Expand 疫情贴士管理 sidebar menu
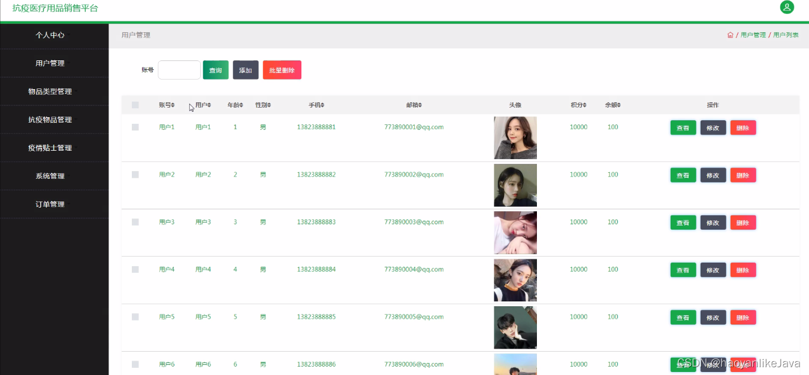 [x=54, y=148]
